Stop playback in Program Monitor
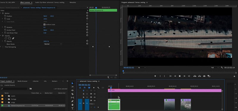238x111 pixels. point(180,76)
